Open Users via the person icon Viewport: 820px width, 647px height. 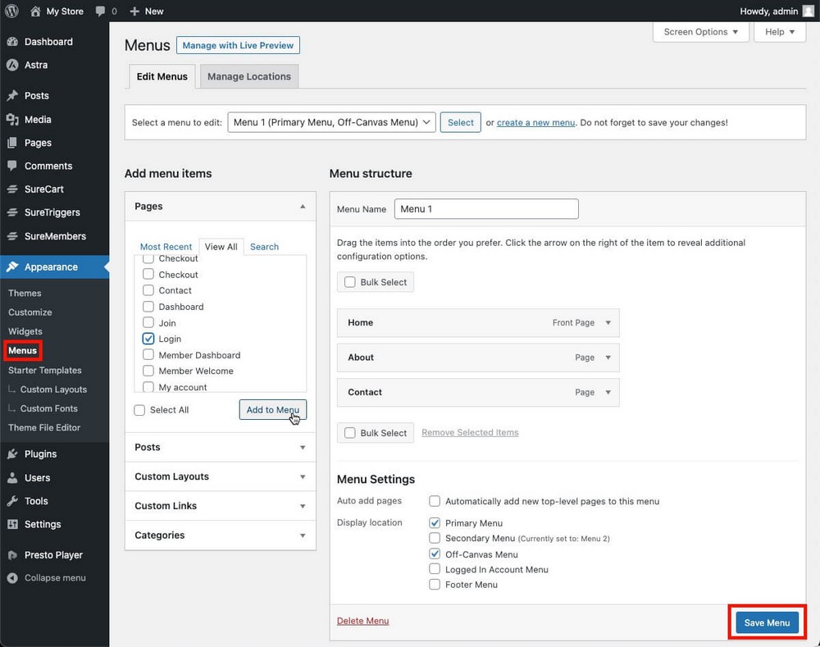pos(12,477)
